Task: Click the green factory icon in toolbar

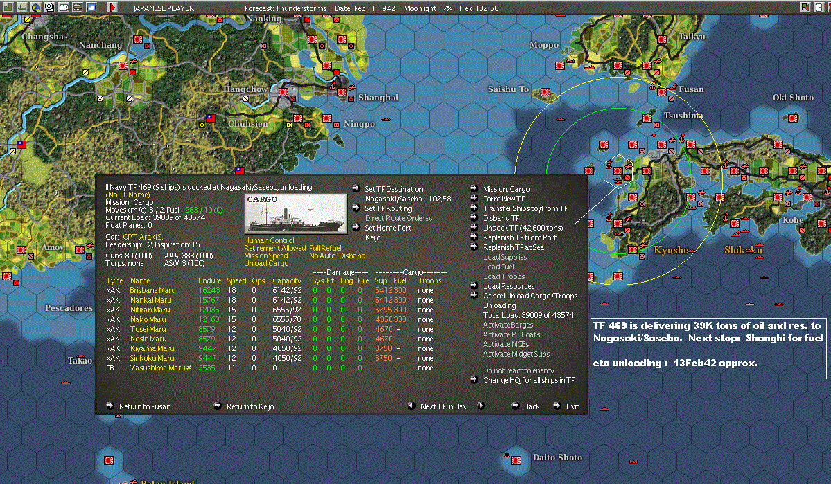Action: point(8,7)
